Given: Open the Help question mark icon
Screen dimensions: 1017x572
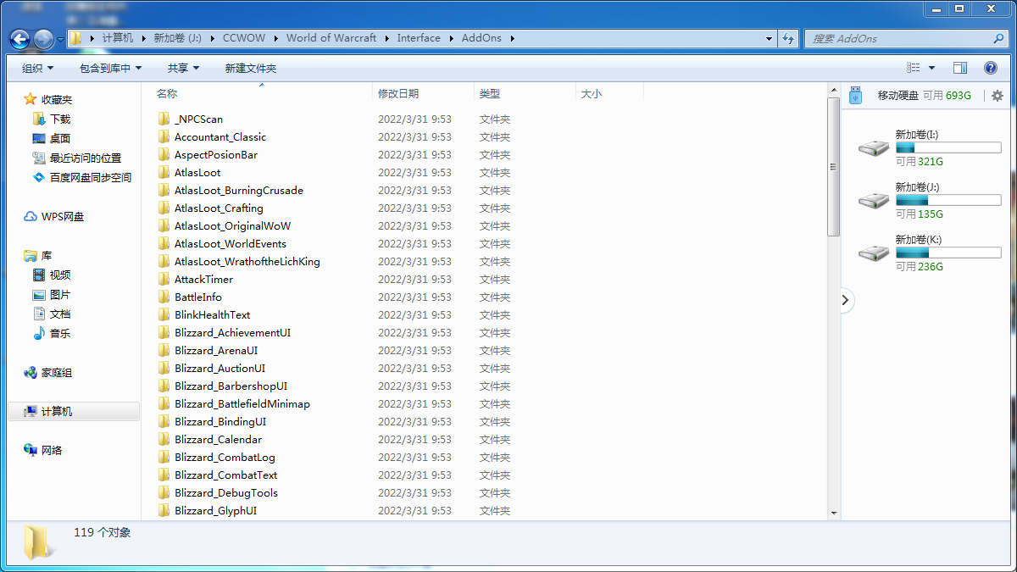Looking at the screenshot, I should pos(990,68).
